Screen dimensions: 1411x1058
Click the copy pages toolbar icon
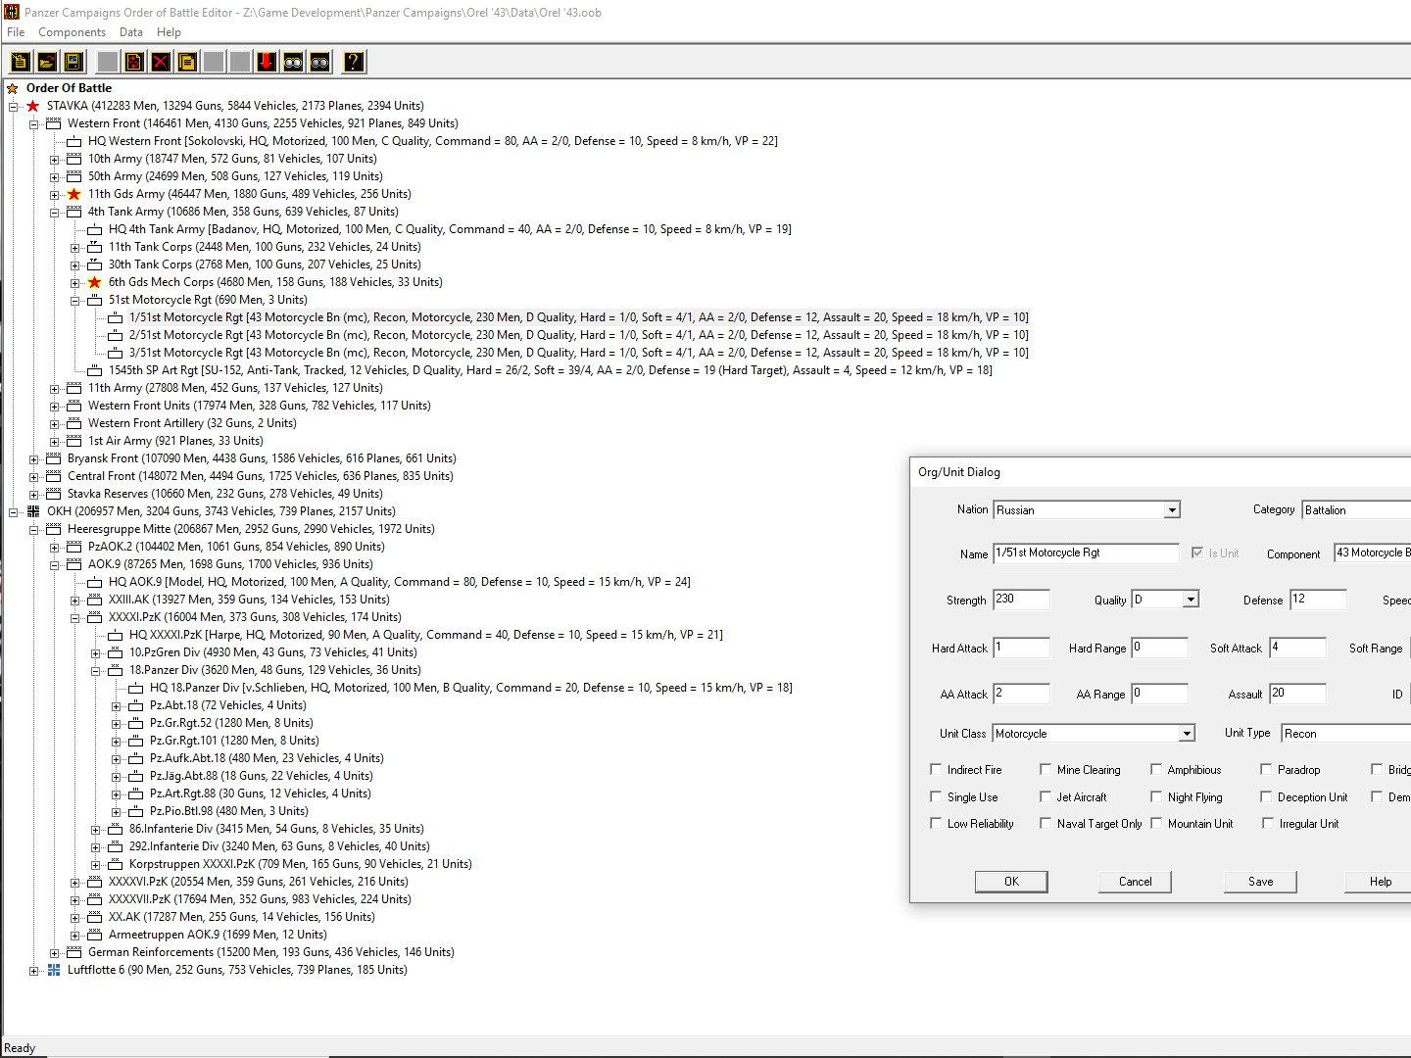pos(186,62)
